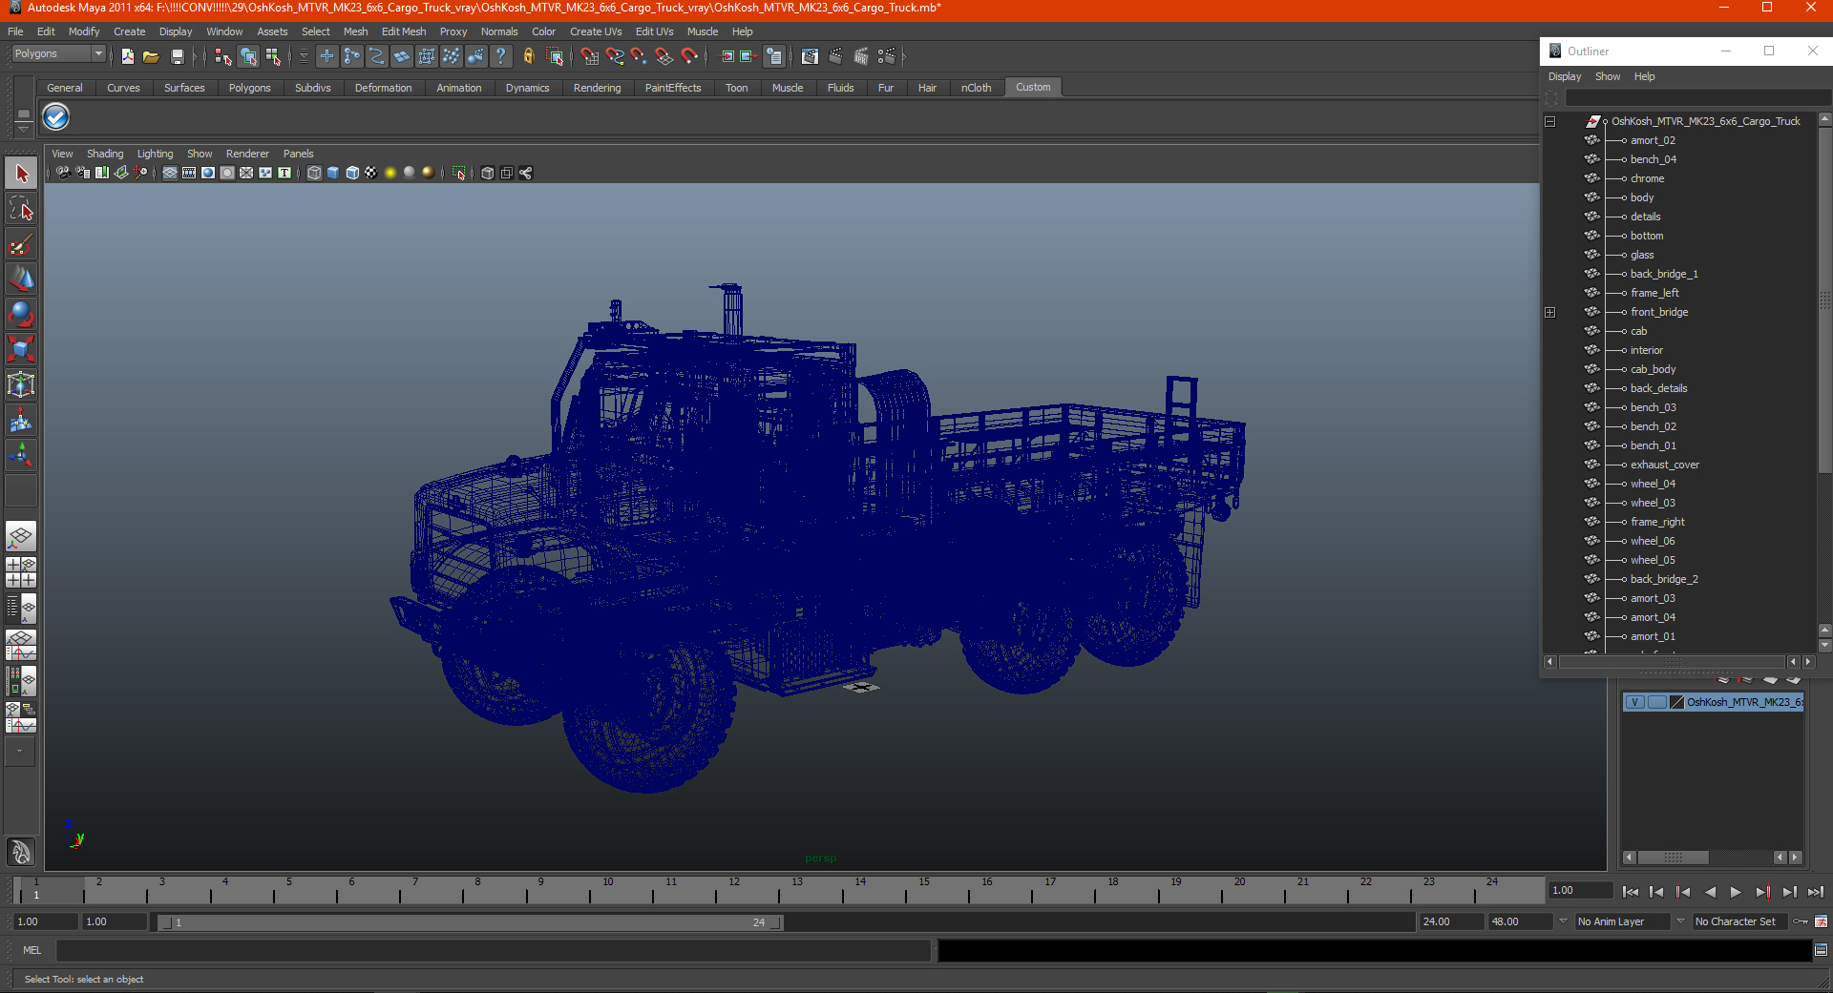Collapse the OshKosh_MTVR_MK23_6x6_Cargo_Truck node

click(1549, 121)
